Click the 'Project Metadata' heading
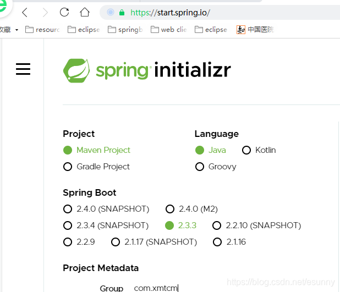Viewport: 340px width, 292px height. pyautogui.click(x=101, y=268)
